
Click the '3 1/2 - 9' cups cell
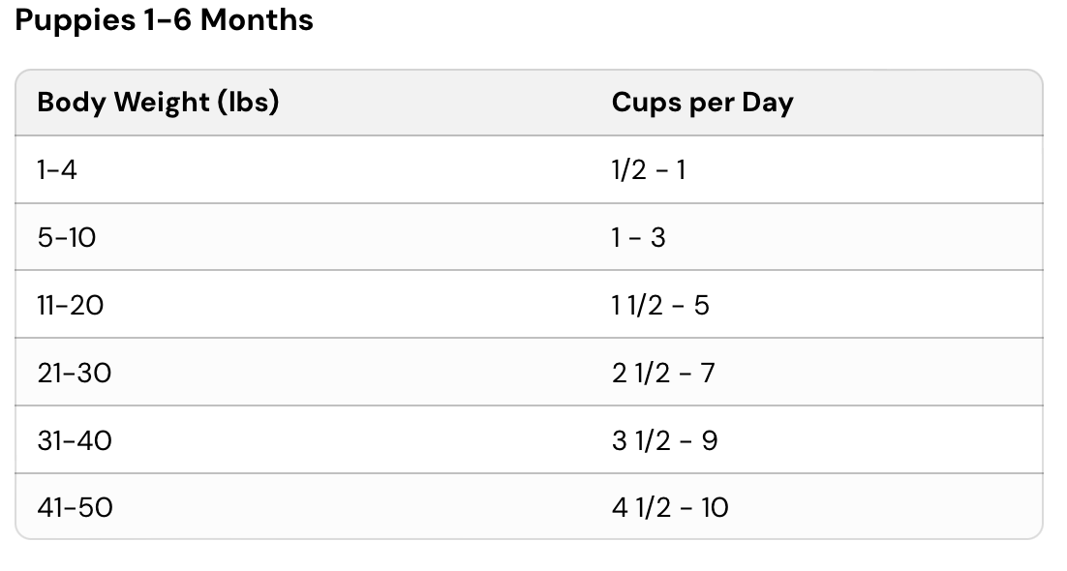664,440
